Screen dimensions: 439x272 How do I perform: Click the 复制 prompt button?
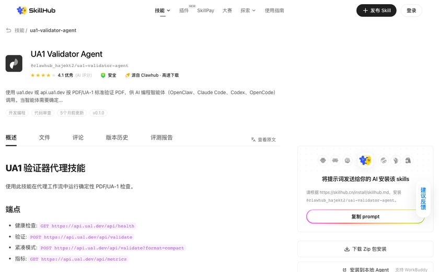(x=365, y=217)
